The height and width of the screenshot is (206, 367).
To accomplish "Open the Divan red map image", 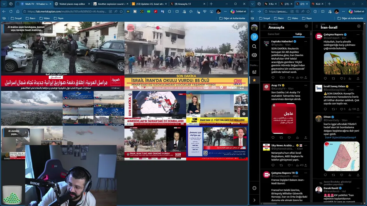I will point(341,156).
